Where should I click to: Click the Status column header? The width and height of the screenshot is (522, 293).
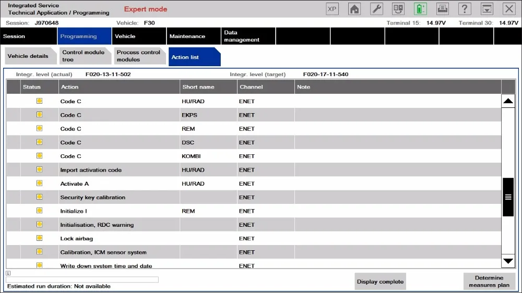39,87
